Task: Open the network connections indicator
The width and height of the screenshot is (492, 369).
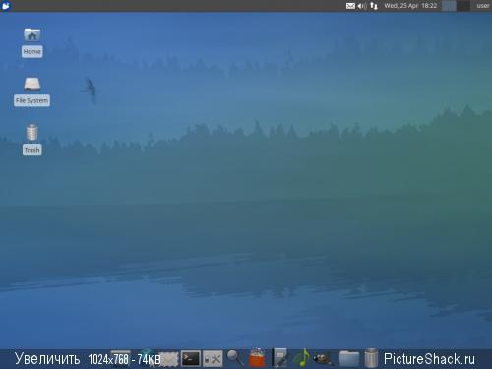Action: [x=374, y=6]
